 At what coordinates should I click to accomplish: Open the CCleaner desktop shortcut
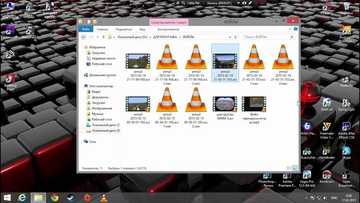[x=326, y=9]
